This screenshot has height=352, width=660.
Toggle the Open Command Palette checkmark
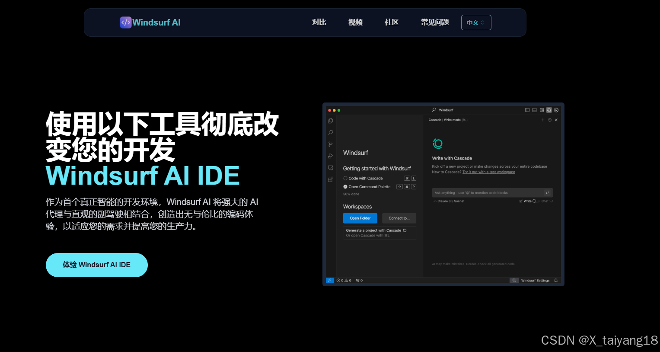[x=345, y=187]
